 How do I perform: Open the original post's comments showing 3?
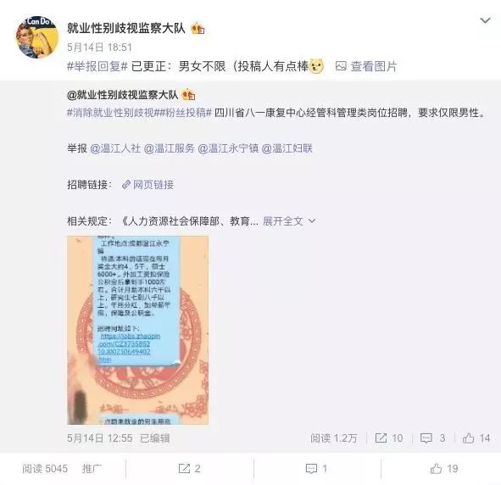[432, 438]
